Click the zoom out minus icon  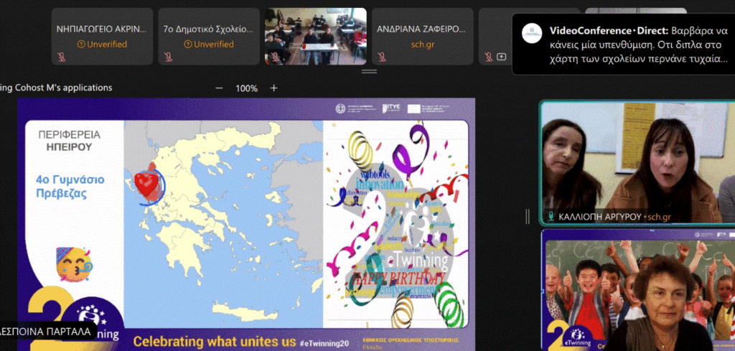coord(219,88)
